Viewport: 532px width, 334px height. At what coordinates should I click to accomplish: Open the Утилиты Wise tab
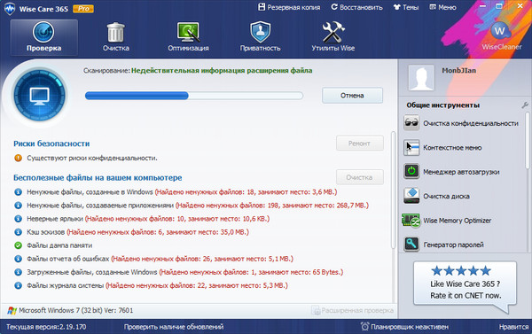[333, 37]
